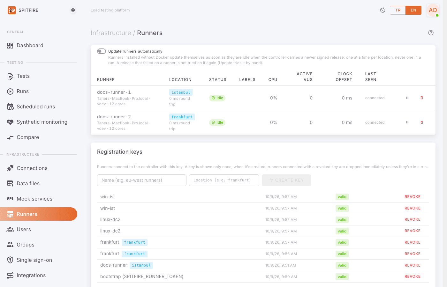447x287 pixels.
Task: Click the Synthetic monitoring heart icon
Action: [10, 122]
